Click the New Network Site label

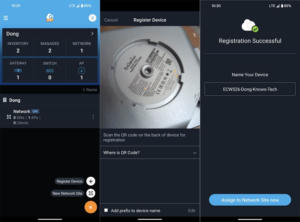(x=68, y=193)
